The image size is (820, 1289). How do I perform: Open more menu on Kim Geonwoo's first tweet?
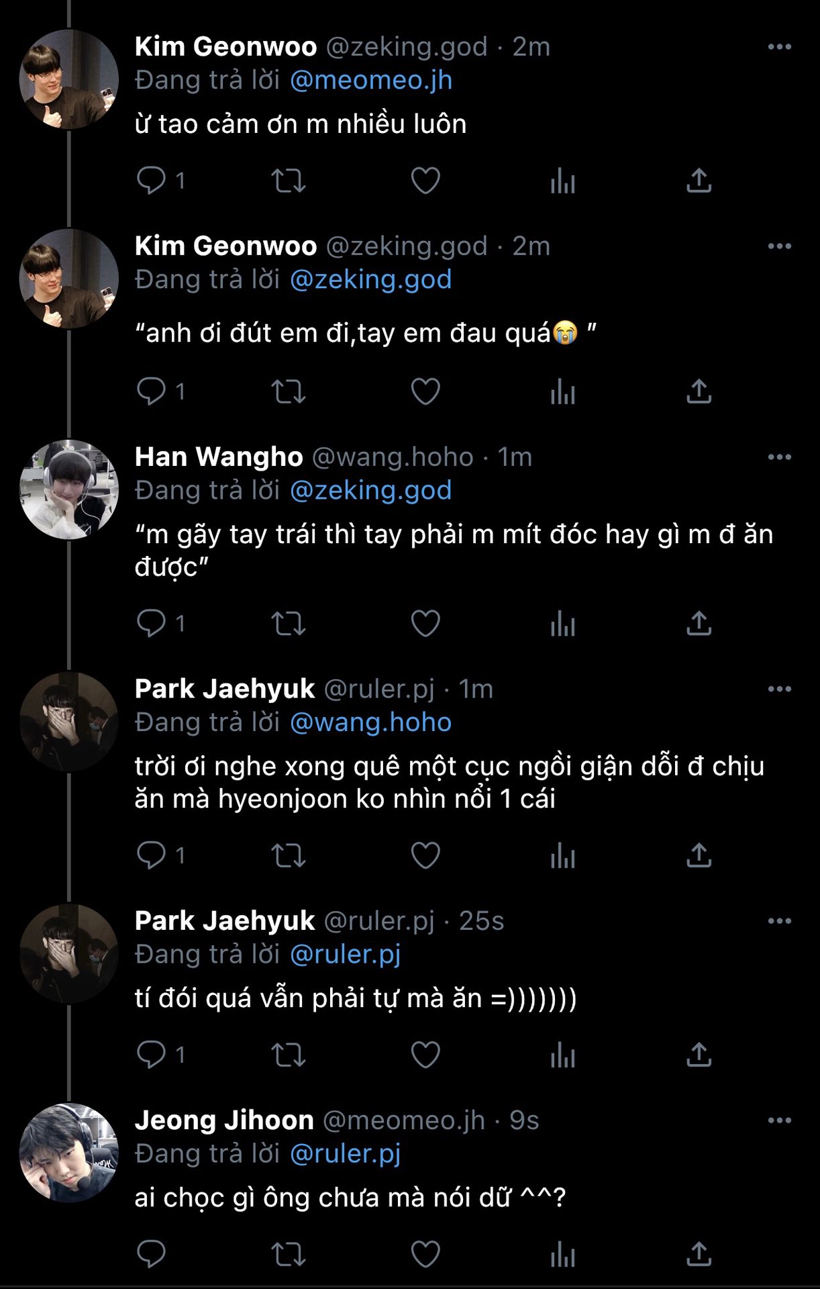pos(779,47)
